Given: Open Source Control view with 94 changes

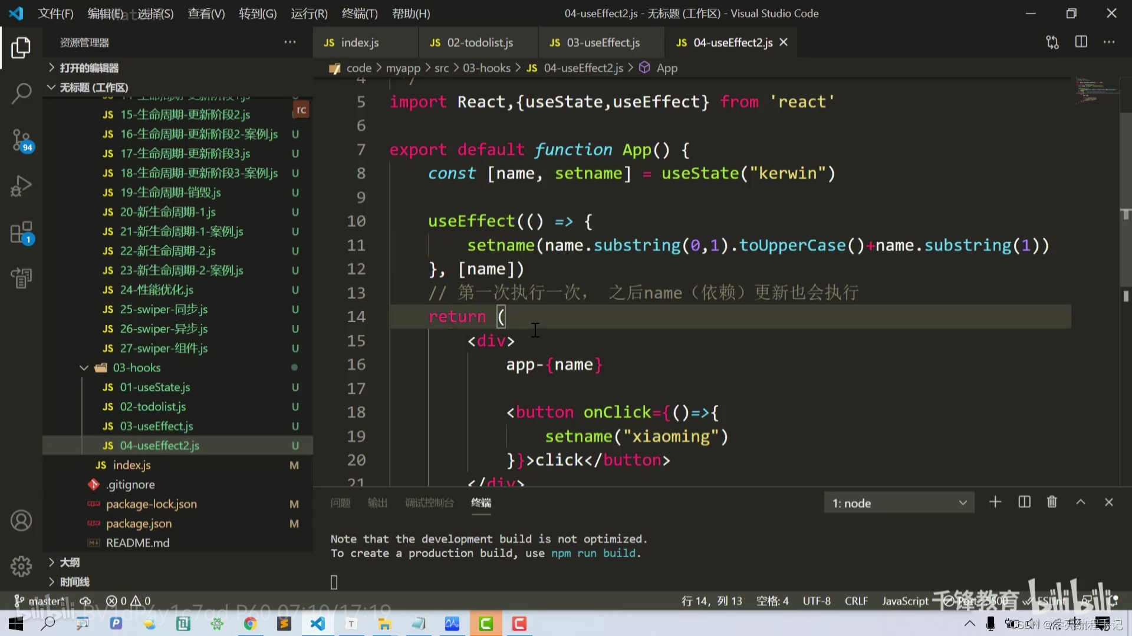Looking at the screenshot, I should click(21, 140).
